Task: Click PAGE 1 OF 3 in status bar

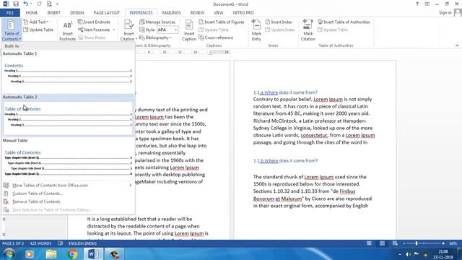Action: (x=13, y=243)
